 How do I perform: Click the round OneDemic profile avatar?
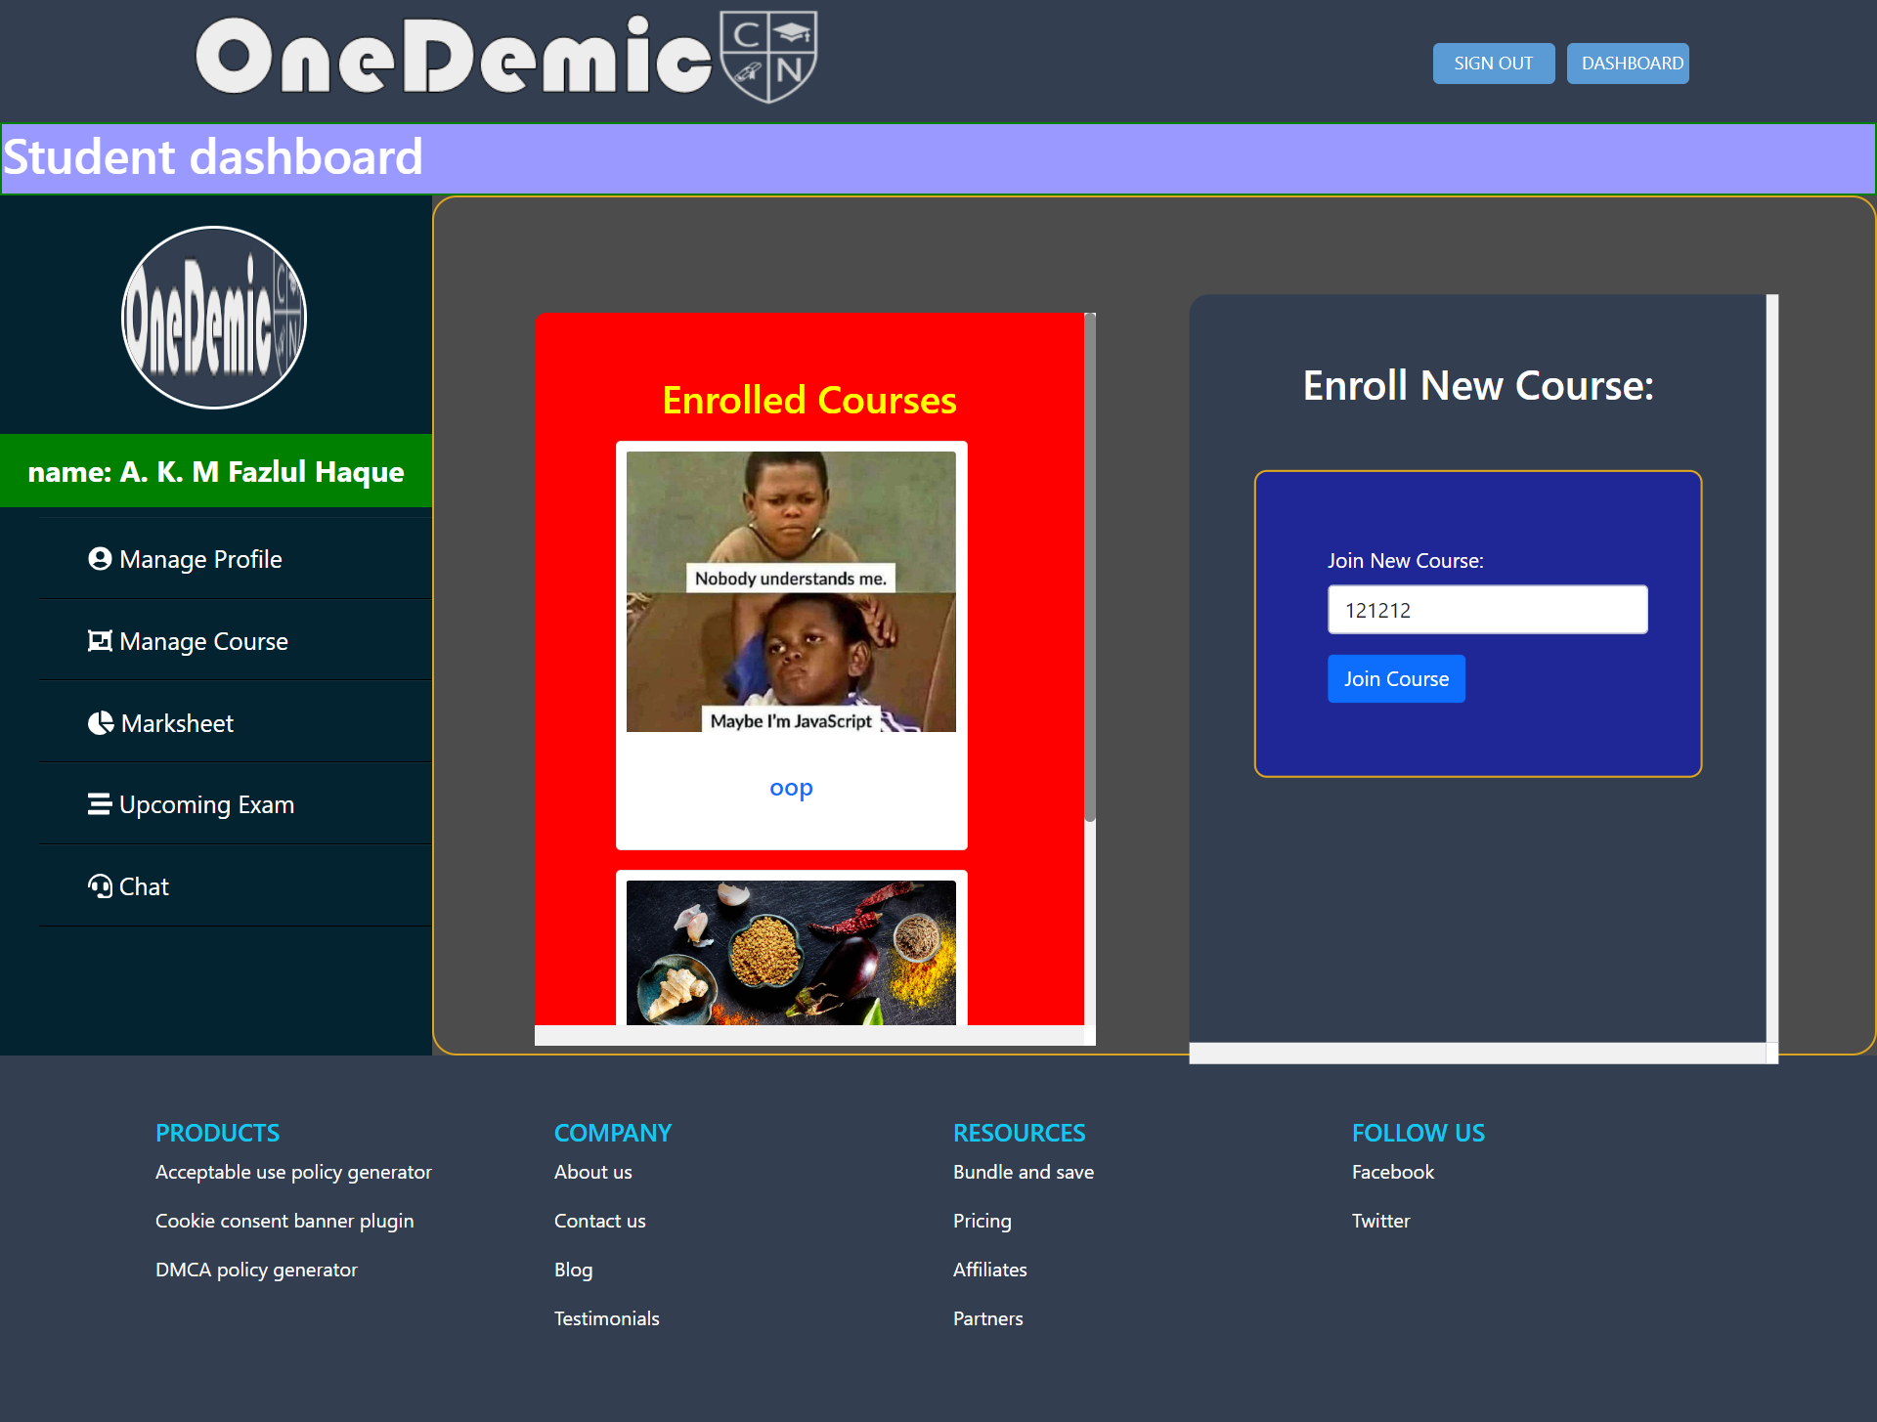214,318
